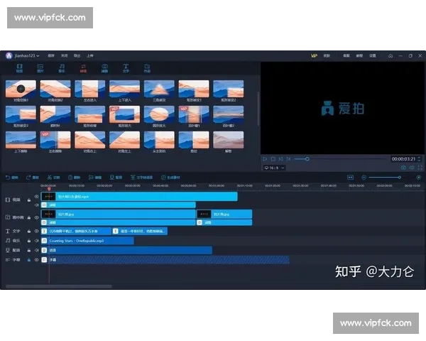Select the hatched subtitle clip bar
The image size is (426, 341).
tap(165, 260)
